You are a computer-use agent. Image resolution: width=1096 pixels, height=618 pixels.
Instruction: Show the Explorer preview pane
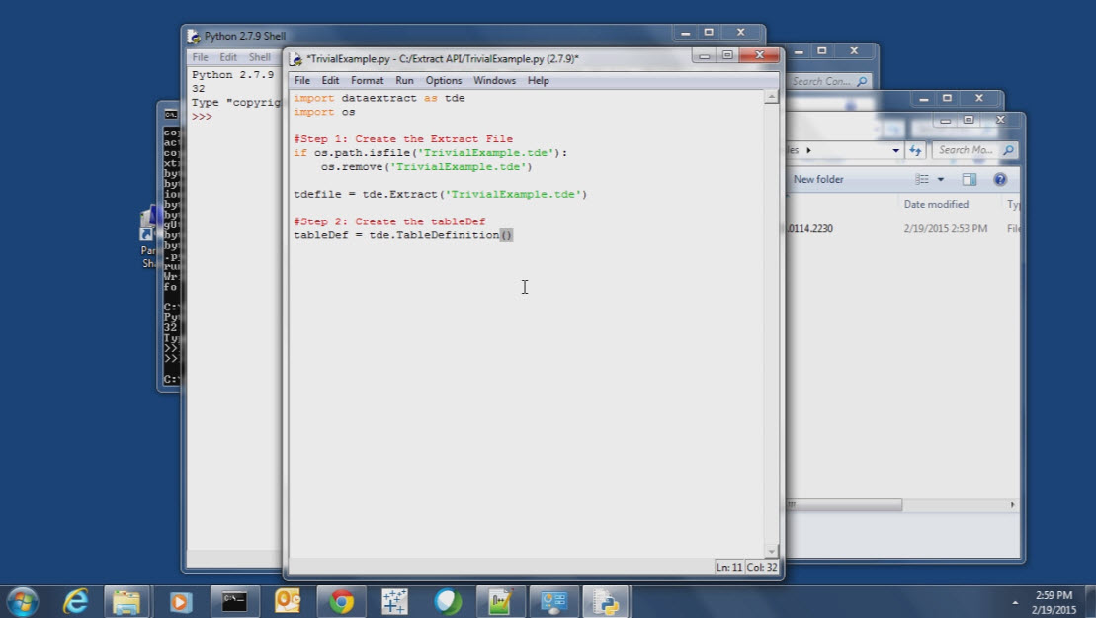pyautogui.click(x=969, y=180)
